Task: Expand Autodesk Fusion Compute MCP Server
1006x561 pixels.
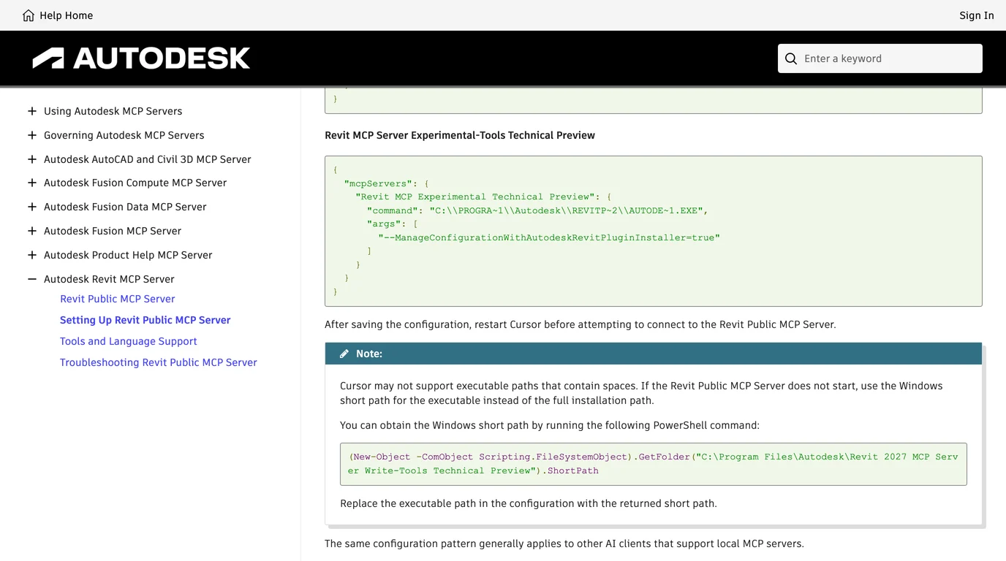Action: click(x=32, y=183)
